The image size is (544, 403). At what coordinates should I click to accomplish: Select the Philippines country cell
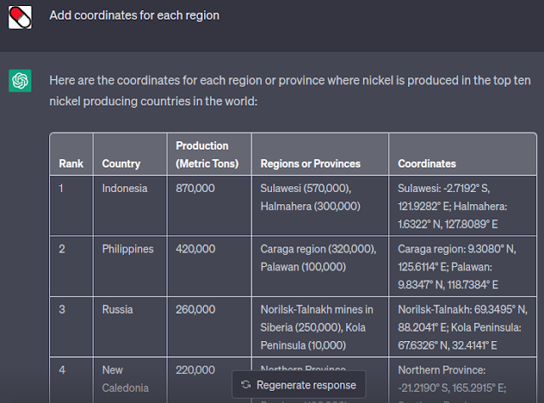point(127,249)
